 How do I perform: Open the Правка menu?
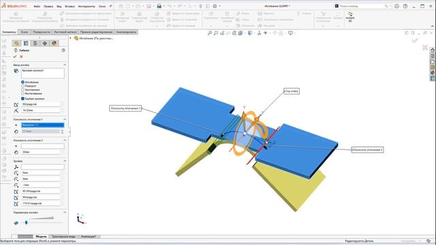click(x=48, y=6)
